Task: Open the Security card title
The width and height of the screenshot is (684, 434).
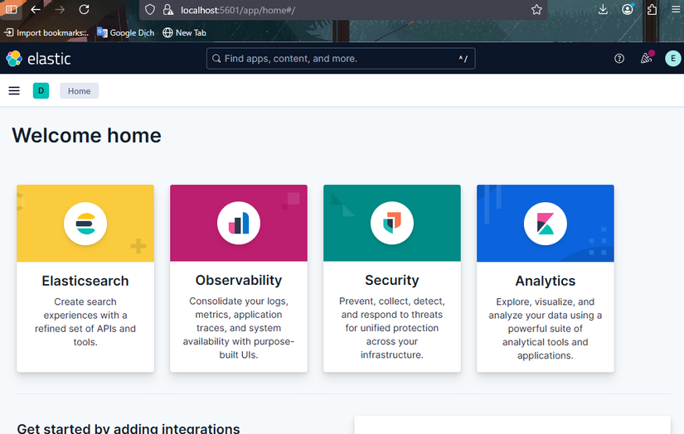Action: (392, 280)
